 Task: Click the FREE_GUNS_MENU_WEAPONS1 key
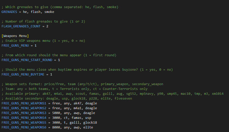(x=24, y=103)
